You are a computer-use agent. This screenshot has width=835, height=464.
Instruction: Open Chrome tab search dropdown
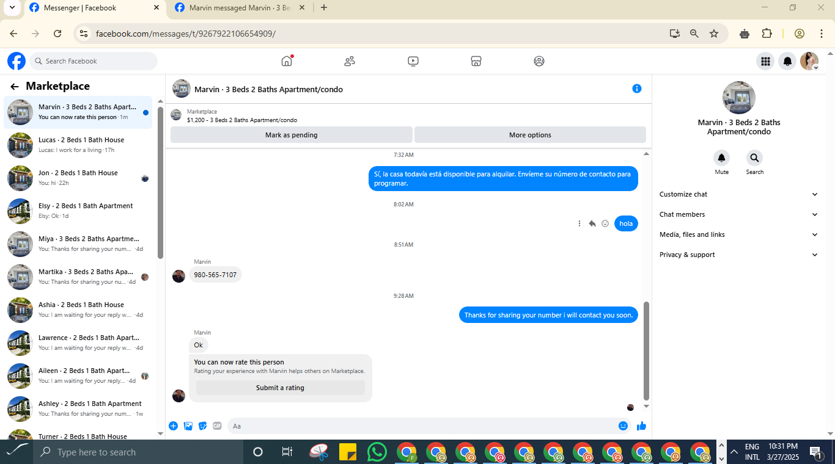12,8
